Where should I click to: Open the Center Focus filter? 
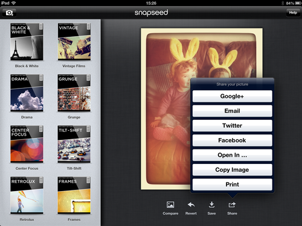27,144
